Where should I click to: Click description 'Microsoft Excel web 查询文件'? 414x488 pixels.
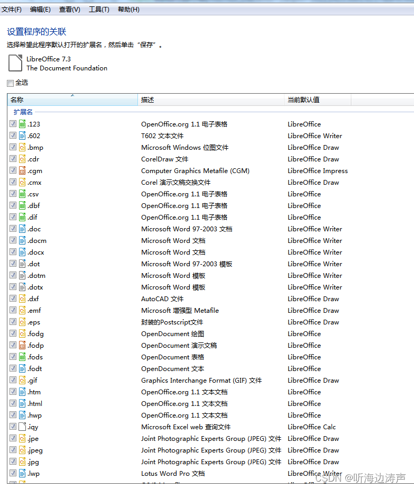point(186,427)
